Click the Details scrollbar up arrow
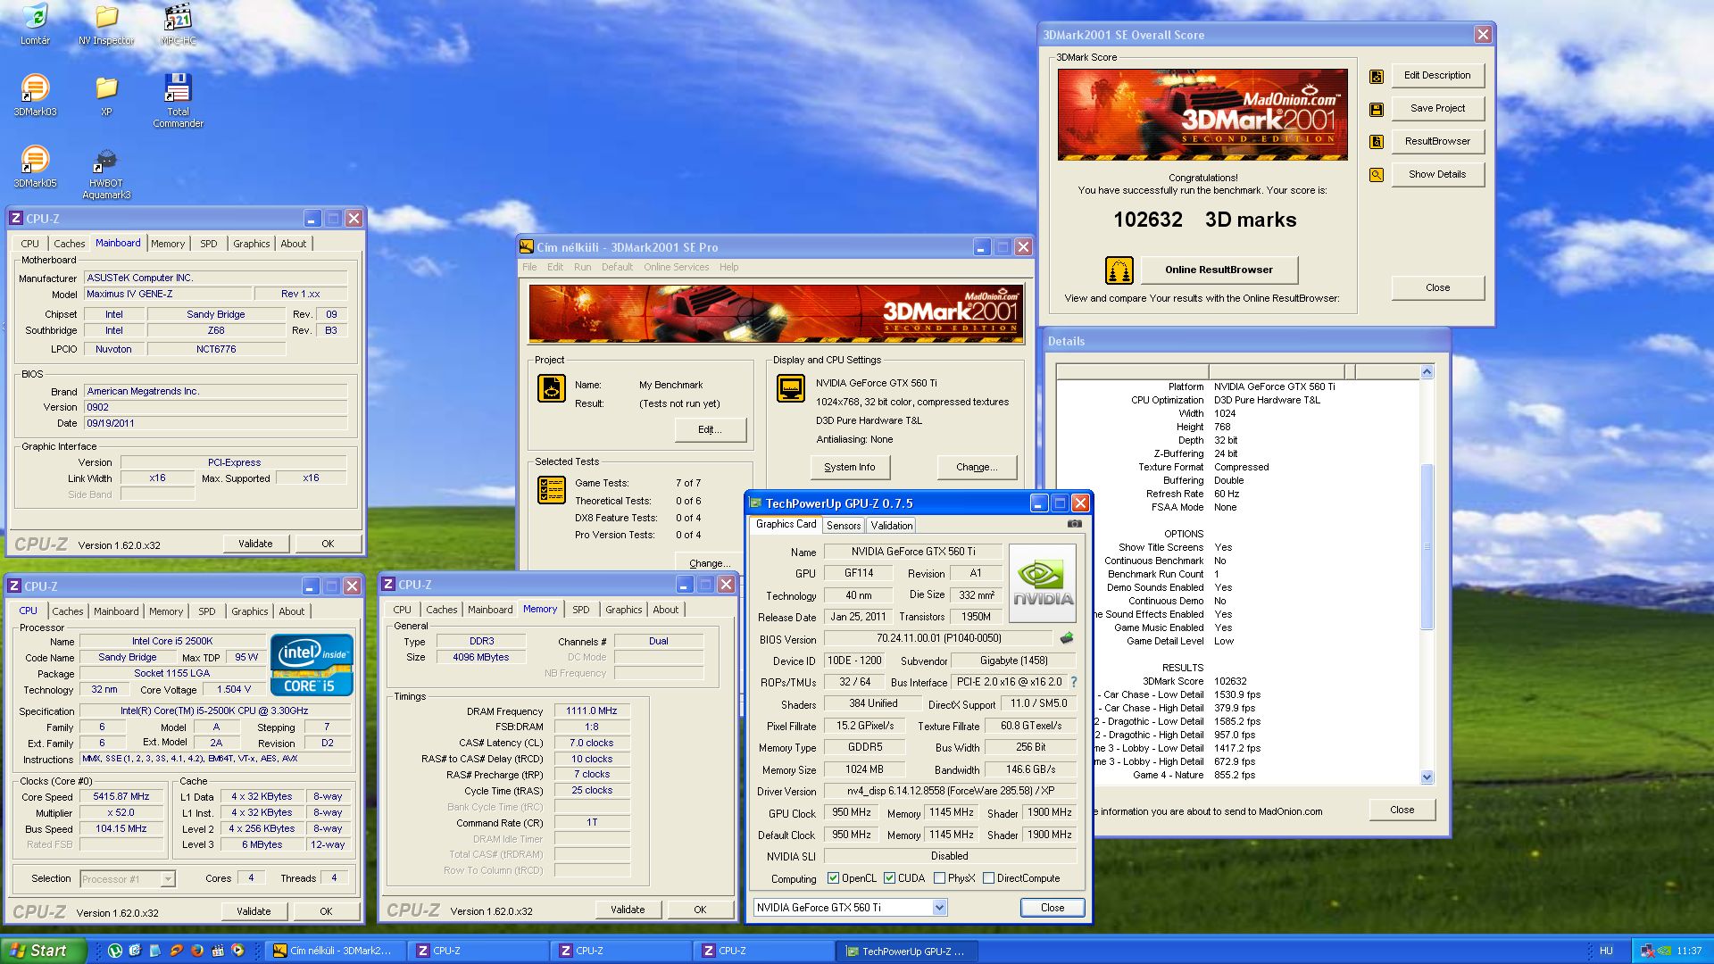 tap(1427, 372)
